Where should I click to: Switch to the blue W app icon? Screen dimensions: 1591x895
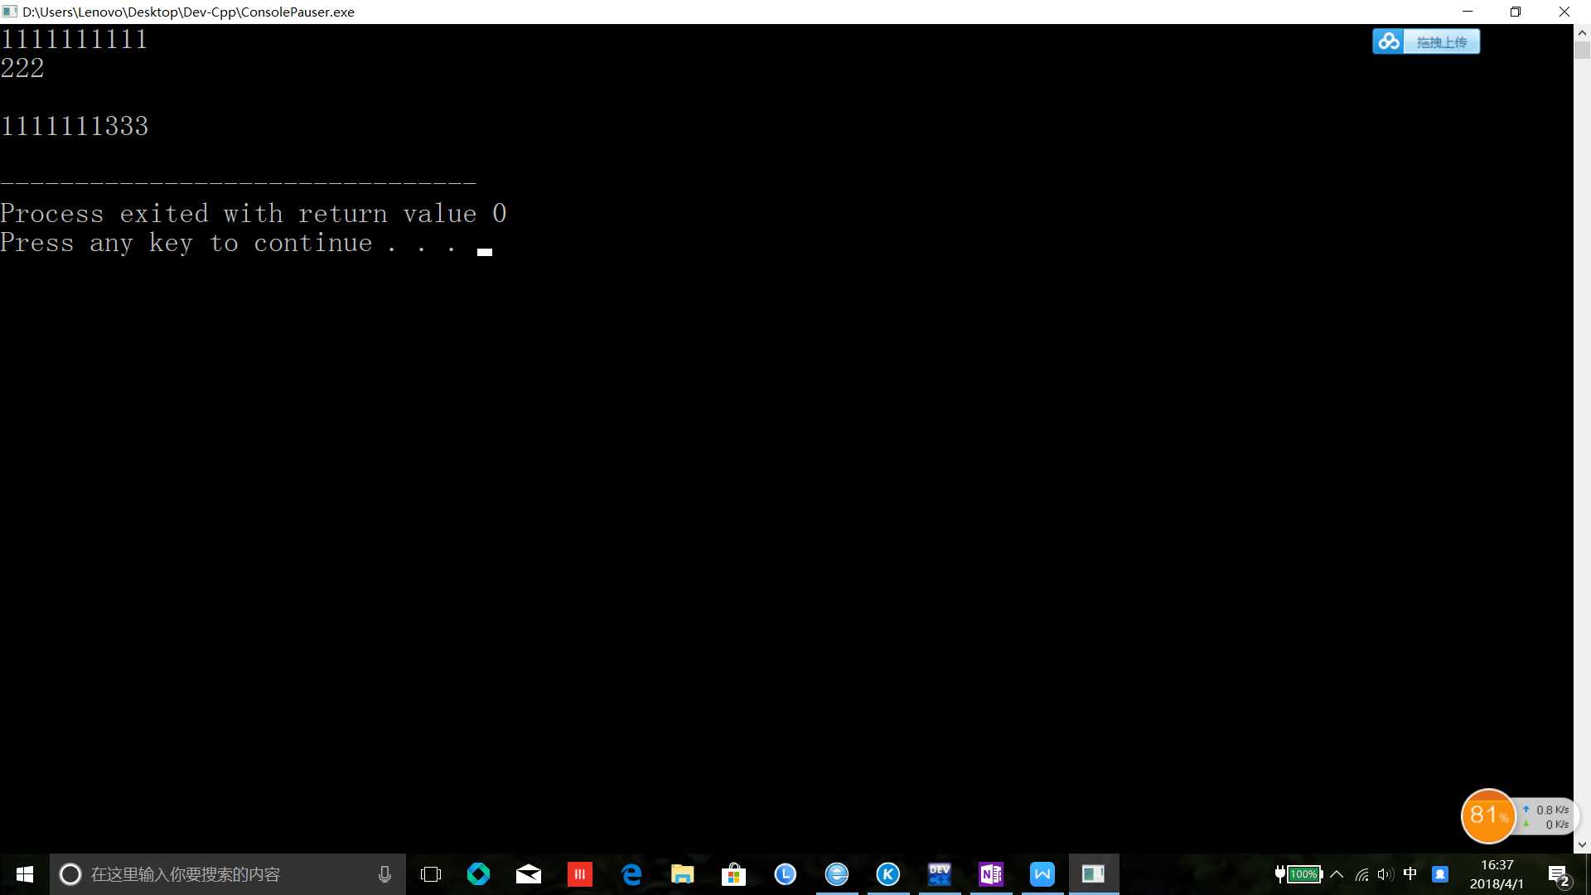(1042, 874)
